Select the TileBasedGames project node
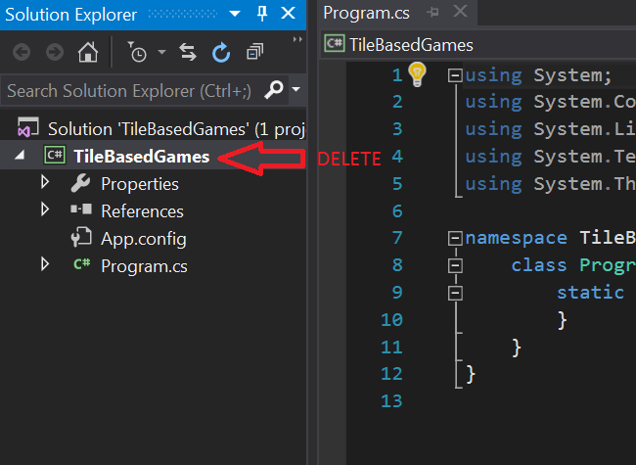The width and height of the screenshot is (636, 465). click(141, 156)
